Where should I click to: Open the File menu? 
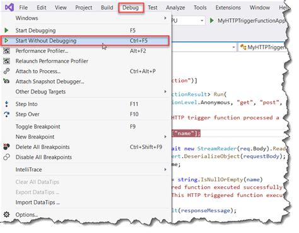[x=23, y=8]
